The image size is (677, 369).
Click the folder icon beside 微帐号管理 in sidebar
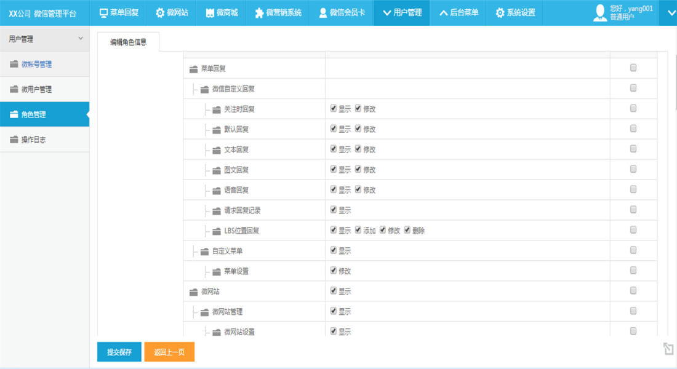coord(14,64)
